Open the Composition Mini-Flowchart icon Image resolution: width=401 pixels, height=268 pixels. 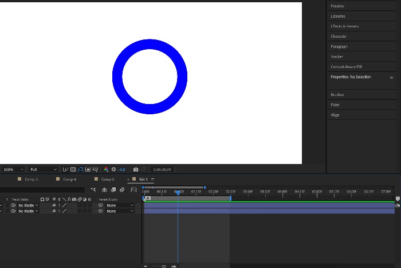click(93, 190)
